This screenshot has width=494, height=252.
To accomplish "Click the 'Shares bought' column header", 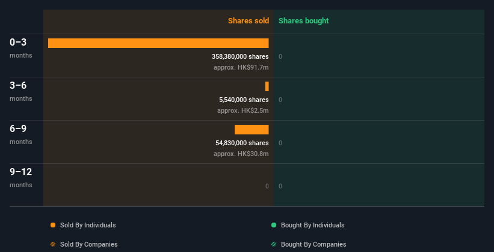I will (303, 21).
